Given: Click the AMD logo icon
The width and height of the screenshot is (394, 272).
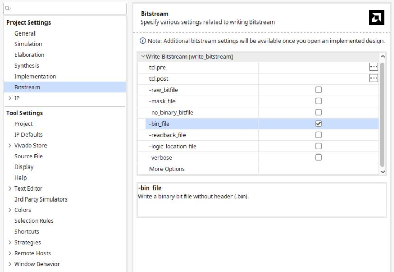Looking at the screenshot, I should click(376, 18).
